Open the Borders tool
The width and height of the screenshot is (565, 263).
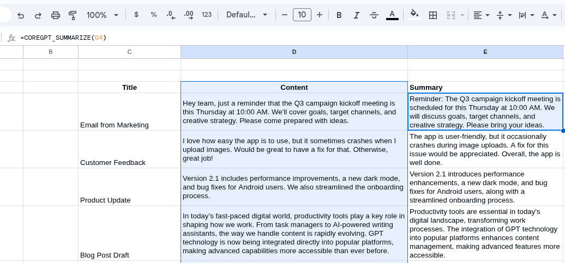pos(433,15)
